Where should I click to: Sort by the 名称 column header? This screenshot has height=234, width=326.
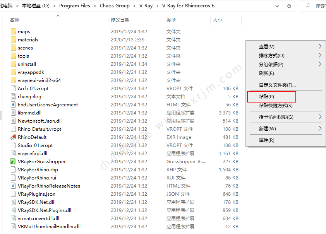[14, 20]
